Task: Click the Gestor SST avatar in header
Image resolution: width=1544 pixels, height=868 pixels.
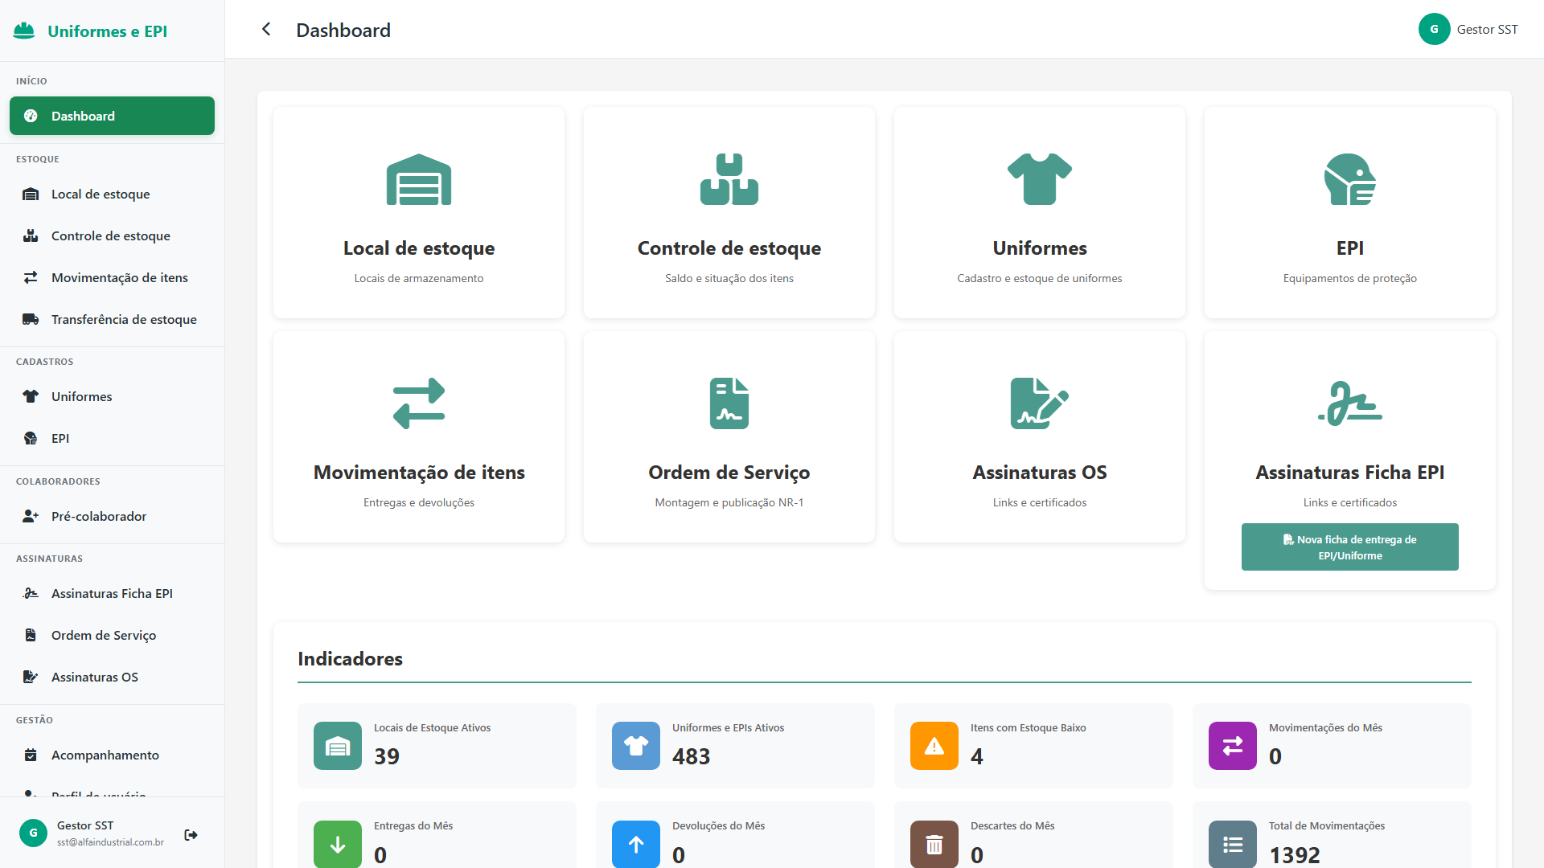Action: (1434, 29)
